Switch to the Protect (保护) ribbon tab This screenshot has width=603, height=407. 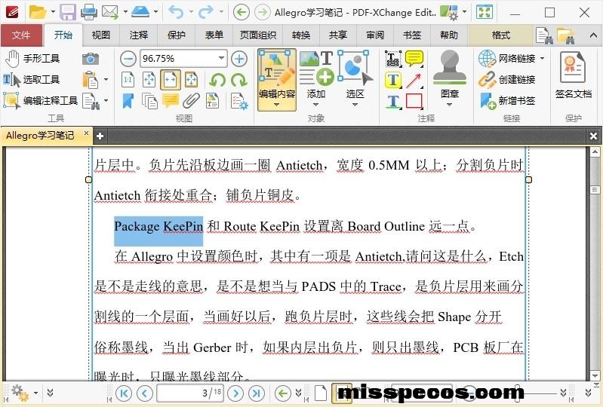[176, 35]
